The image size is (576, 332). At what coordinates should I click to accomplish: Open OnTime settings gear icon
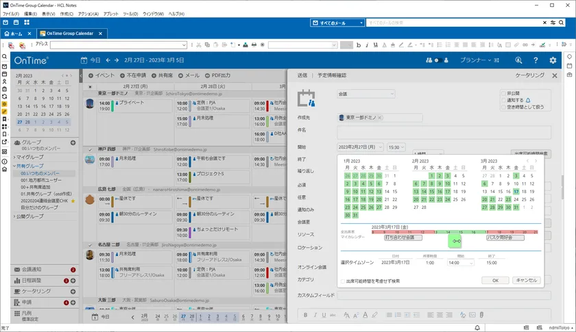[x=554, y=60]
